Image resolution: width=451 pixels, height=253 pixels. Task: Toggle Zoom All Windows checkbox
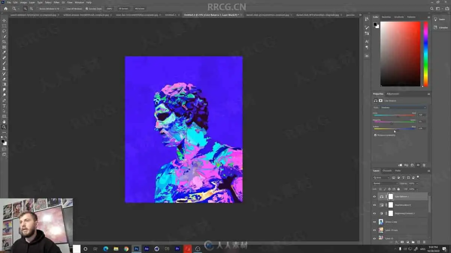(64, 8)
